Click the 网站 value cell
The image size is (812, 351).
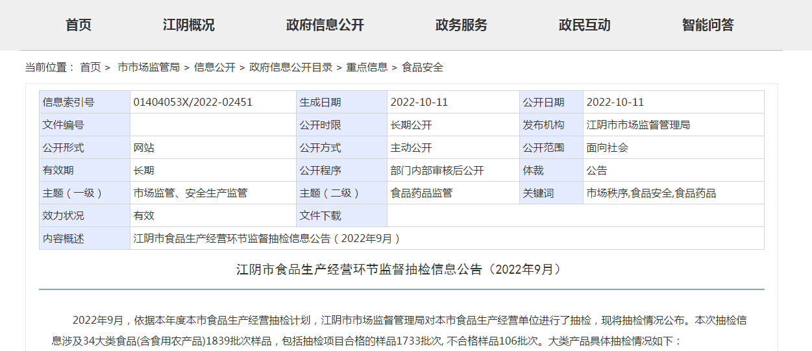click(x=214, y=147)
